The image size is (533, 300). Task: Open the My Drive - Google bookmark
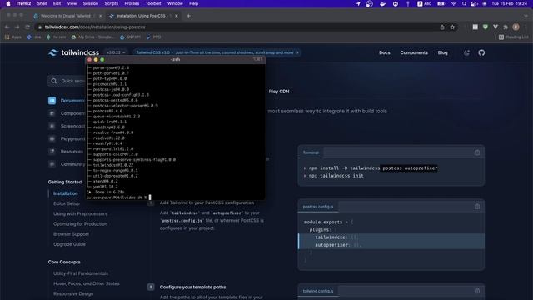coord(92,37)
